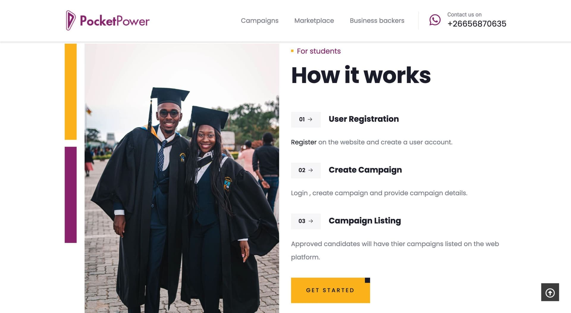Go to Business backers page

[x=377, y=21]
